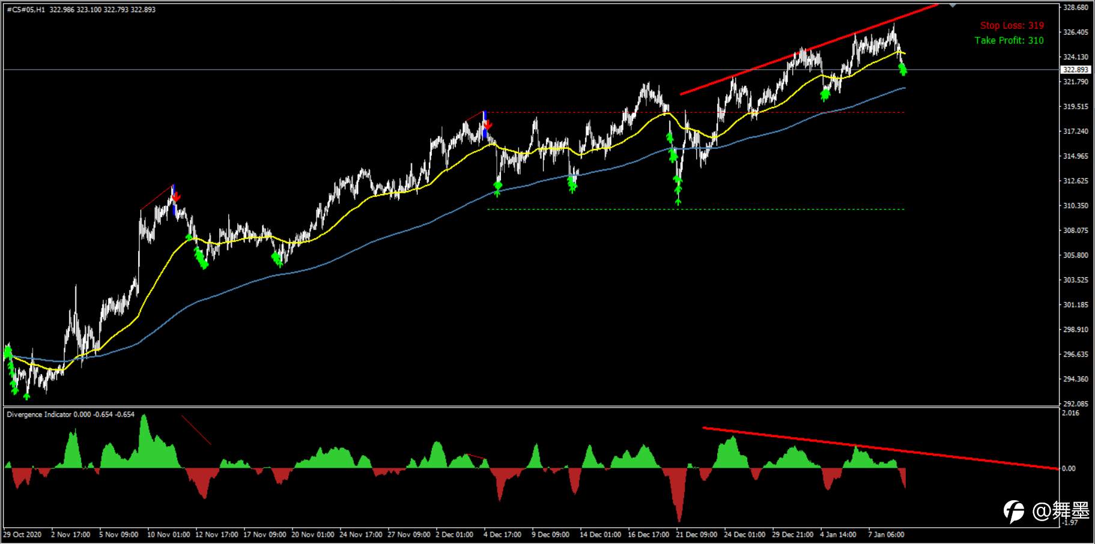Click the green dashed take profit line

coord(696,209)
